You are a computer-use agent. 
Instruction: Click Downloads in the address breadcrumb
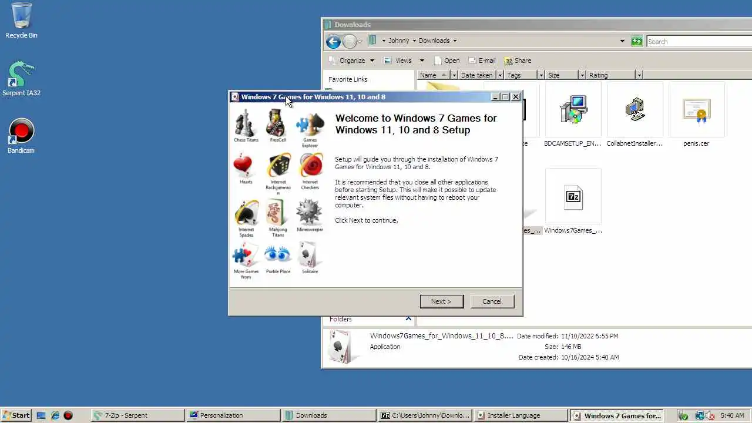pyautogui.click(x=434, y=41)
